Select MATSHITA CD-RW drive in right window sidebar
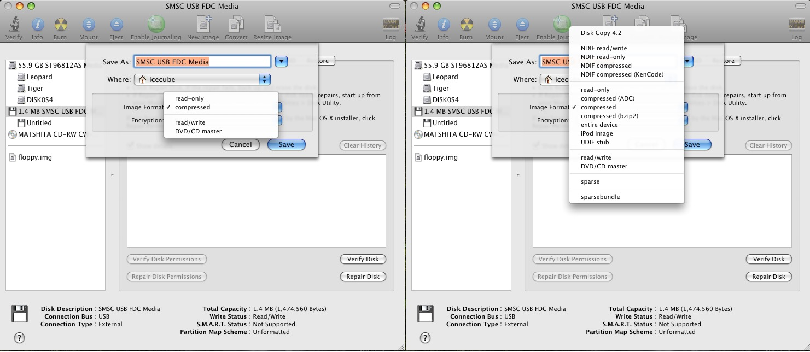This screenshot has height=352, width=810. pos(454,134)
